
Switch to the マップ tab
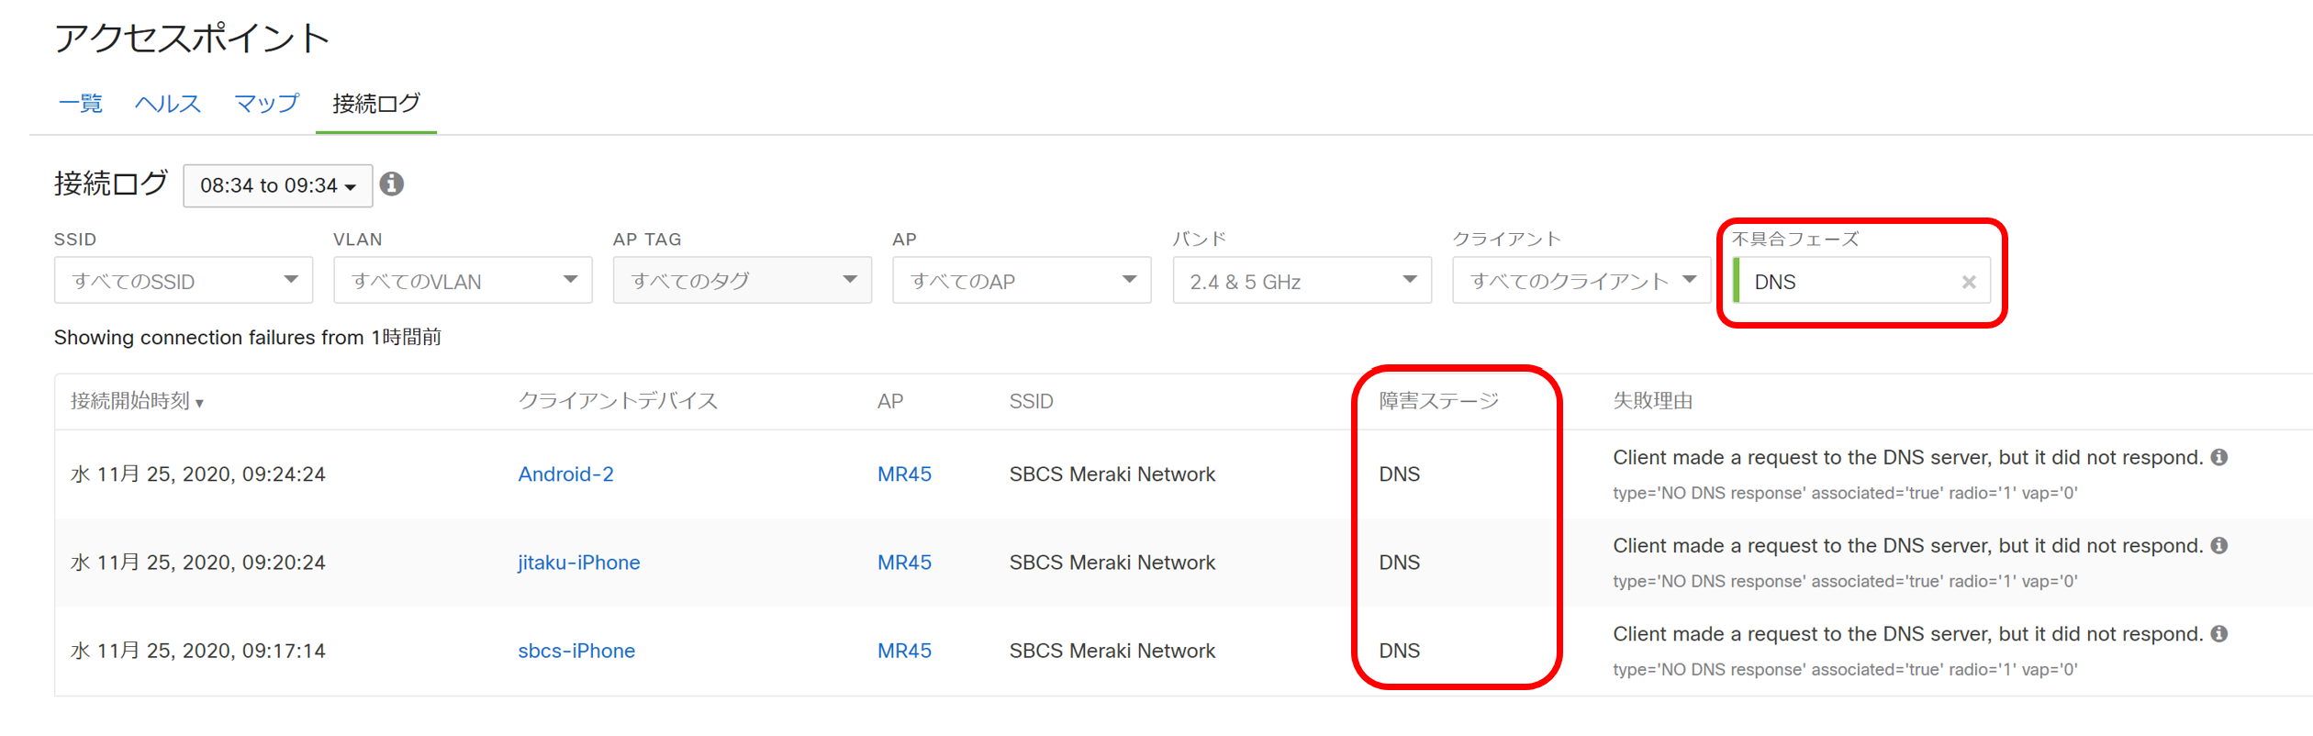(x=266, y=104)
